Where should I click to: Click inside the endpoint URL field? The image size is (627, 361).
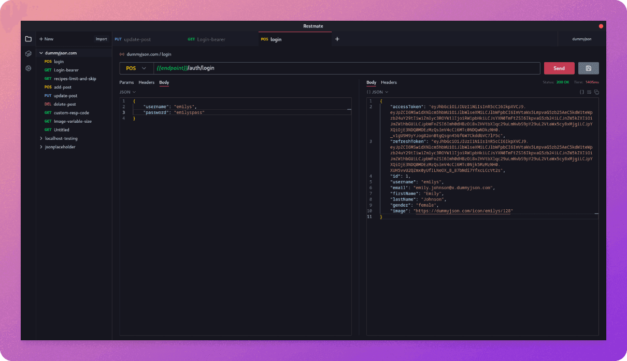259,68
